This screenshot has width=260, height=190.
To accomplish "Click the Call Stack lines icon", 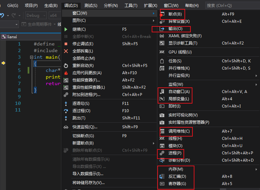I will click(162, 131).
